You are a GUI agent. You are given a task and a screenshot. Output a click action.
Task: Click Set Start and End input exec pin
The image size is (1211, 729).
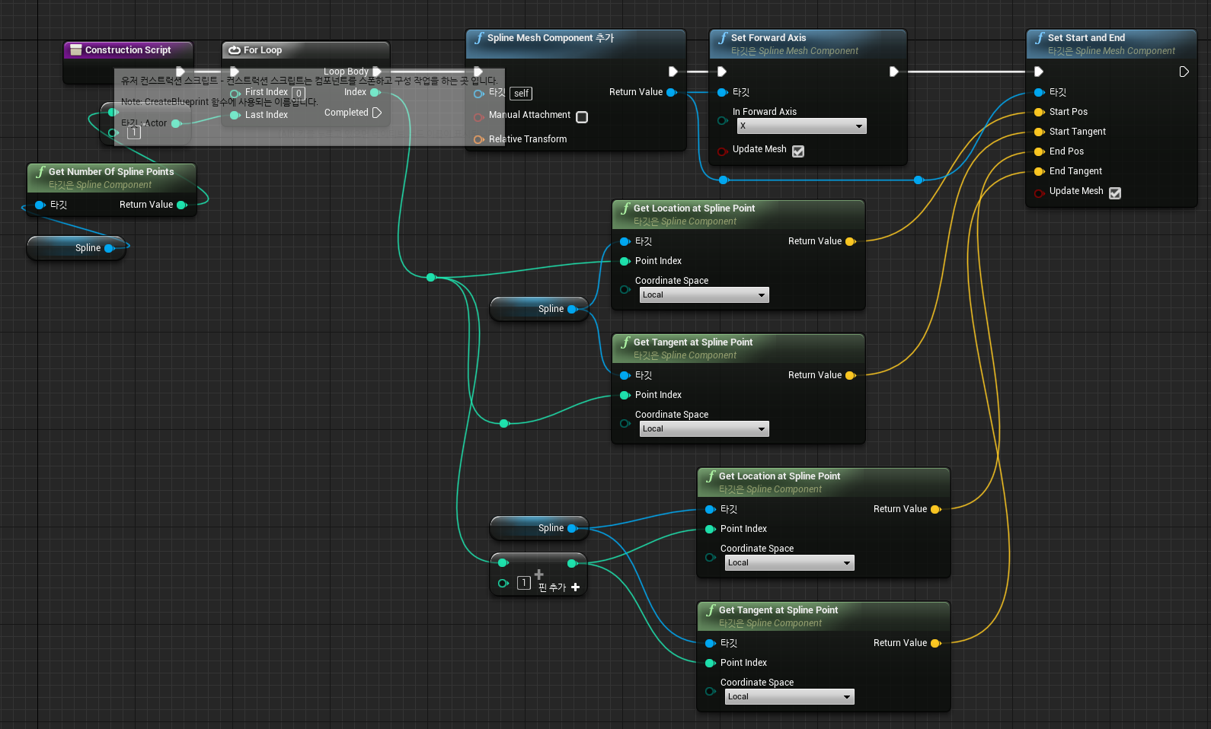1039,72
